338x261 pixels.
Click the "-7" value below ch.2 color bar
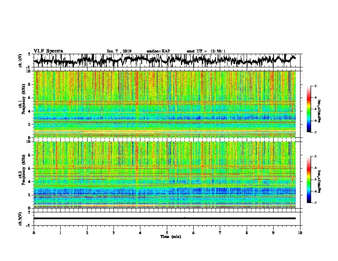click(x=315, y=203)
